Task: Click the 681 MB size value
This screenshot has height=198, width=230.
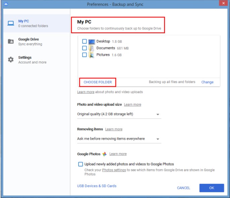Action: click(x=123, y=48)
